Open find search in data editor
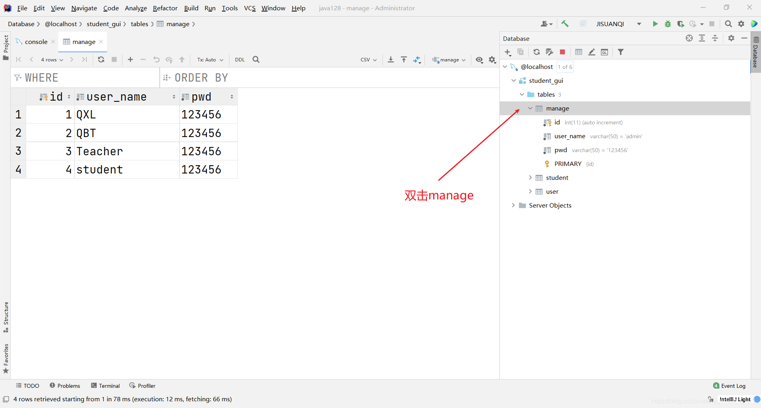This screenshot has width=761, height=408. [x=256, y=59]
